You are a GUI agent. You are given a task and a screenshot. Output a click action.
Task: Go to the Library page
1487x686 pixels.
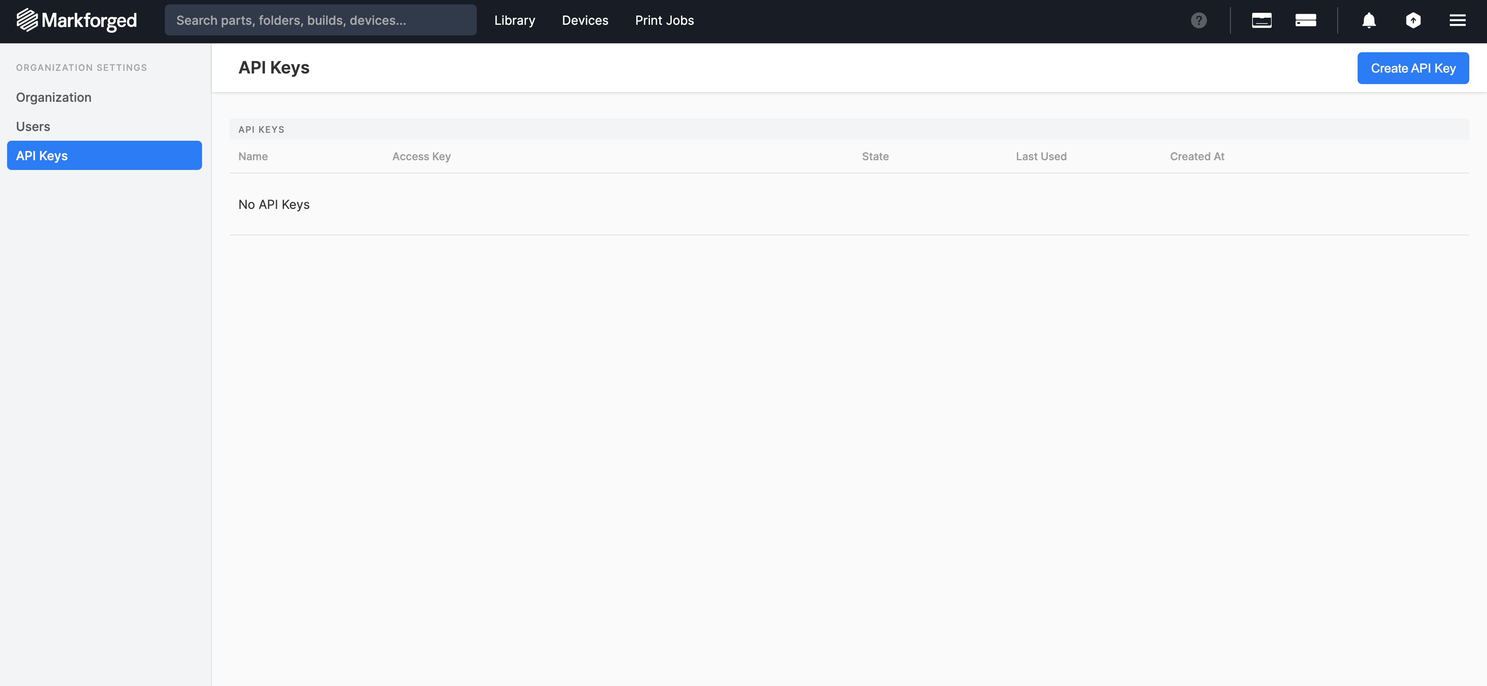pos(514,20)
